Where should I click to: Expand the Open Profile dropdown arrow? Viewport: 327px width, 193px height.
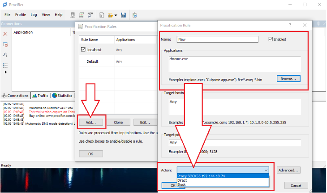coord(116,15)
